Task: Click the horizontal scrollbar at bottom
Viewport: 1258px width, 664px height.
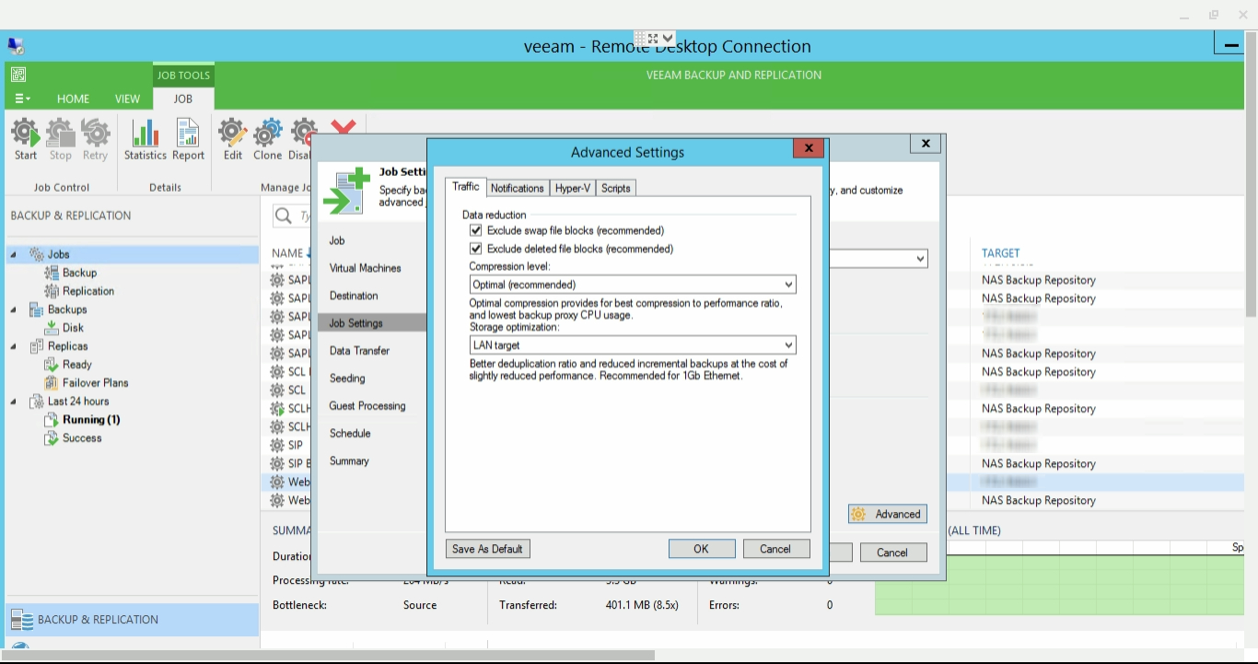Action: click(330, 656)
